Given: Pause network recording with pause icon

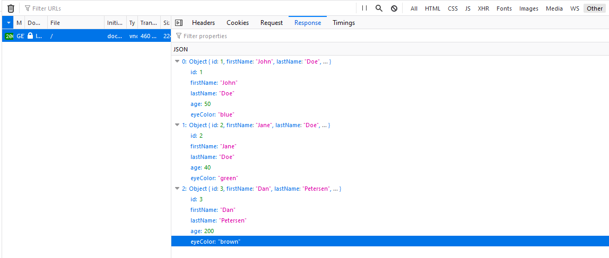Looking at the screenshot, I should 364,8.
